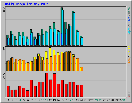The height and width of the screenshot is (103, 132).
Task: Click the Hits legend label
Action: (129, 11)
